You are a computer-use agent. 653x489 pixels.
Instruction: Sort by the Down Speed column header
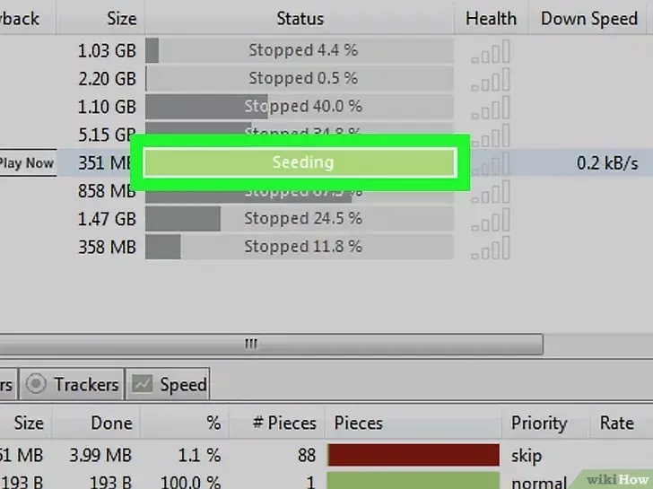pos(588,18)
